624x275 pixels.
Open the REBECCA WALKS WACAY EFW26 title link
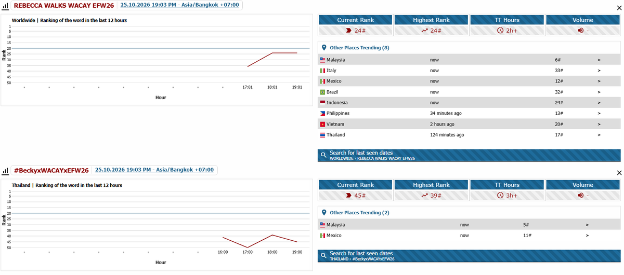click(64, 5)
